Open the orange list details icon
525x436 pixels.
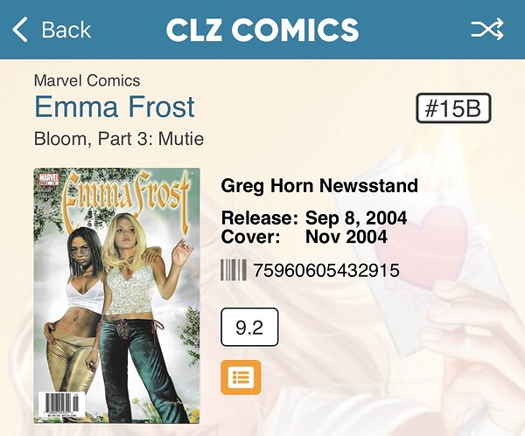point(241,377)
